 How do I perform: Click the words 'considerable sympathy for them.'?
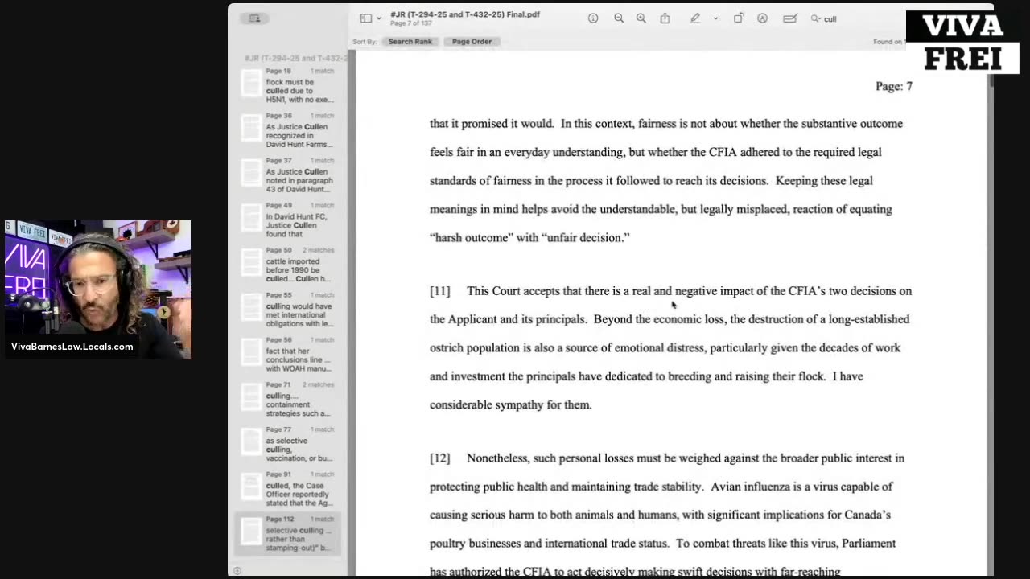tap(510, 405)
